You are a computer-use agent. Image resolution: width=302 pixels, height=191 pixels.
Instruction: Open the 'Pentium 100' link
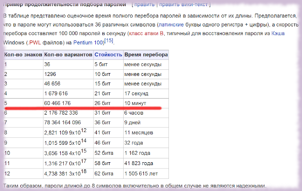tap(89, 42)
